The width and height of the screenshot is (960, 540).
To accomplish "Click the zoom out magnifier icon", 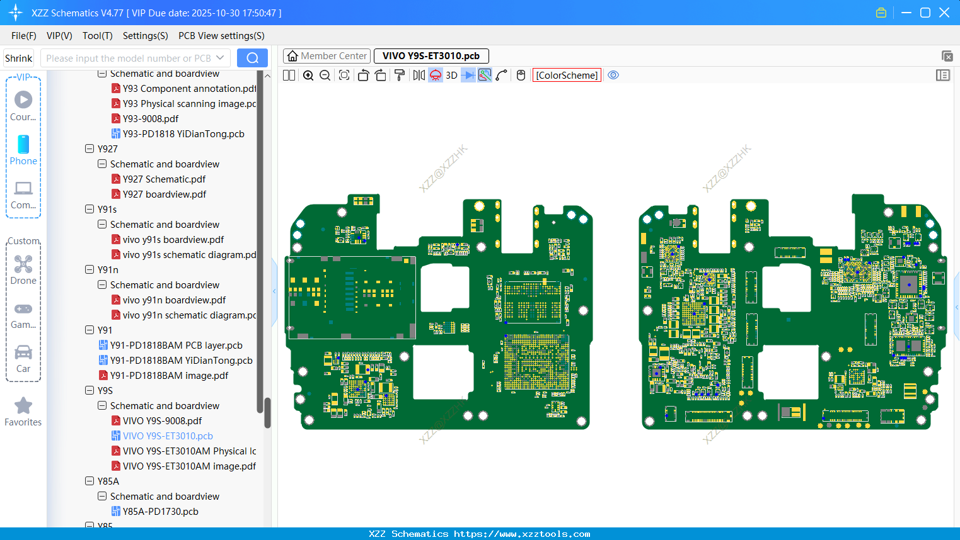I will click(325, 76).
